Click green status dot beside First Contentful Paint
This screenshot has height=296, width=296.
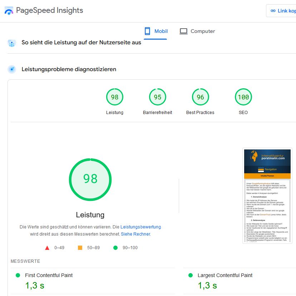point(18,275)
